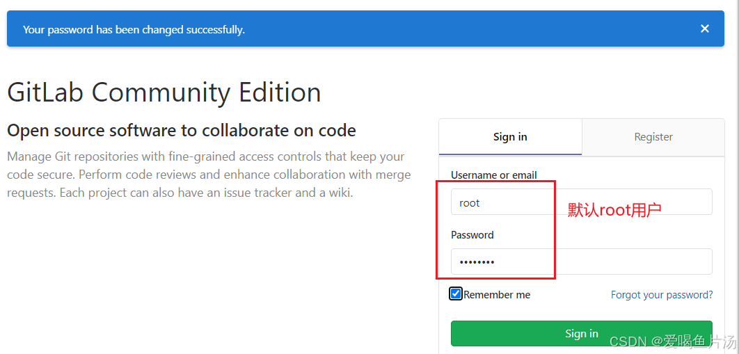
Task: Click the CSDN watermark text
Action: click(673, 341)
